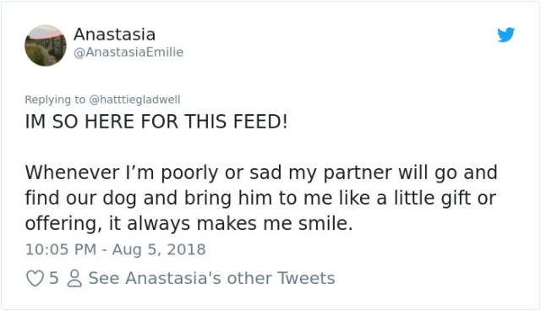
Task: Open the display name Anastasia
Action: click(x=115, y=34)
